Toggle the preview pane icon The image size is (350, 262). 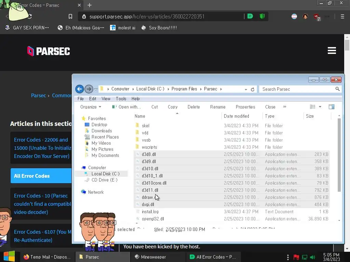332,107
